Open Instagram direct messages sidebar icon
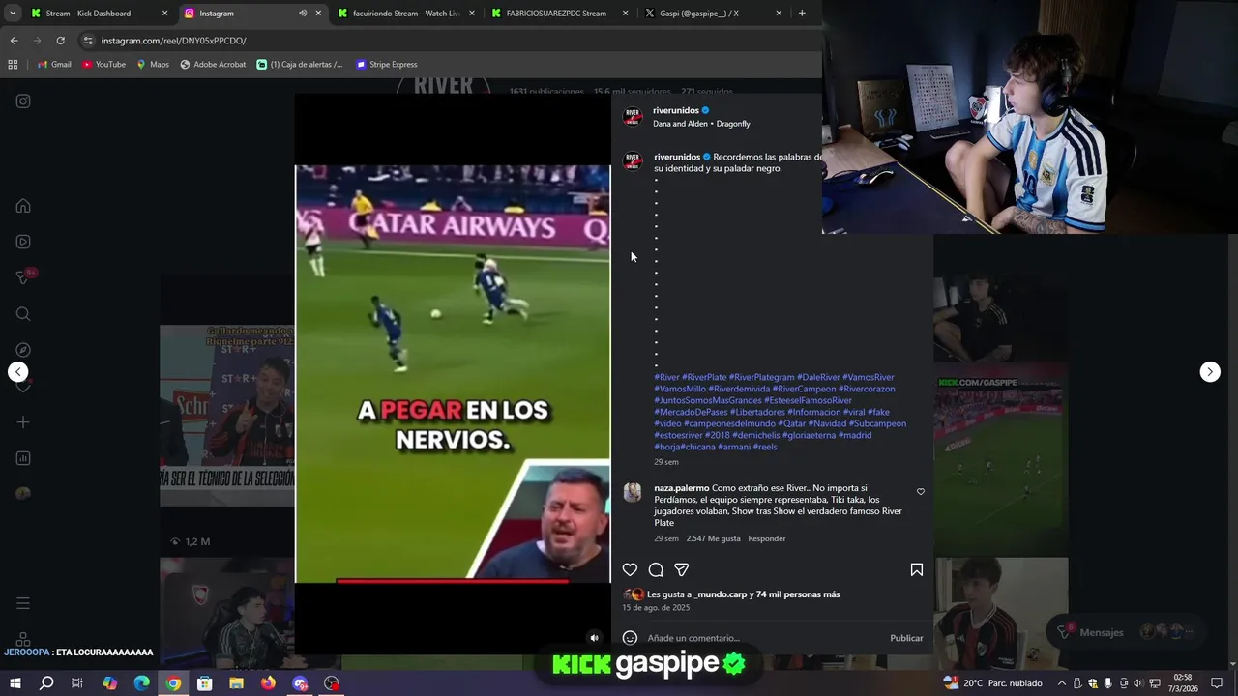This screenshot has height=696, width=1238. (23, 277)
